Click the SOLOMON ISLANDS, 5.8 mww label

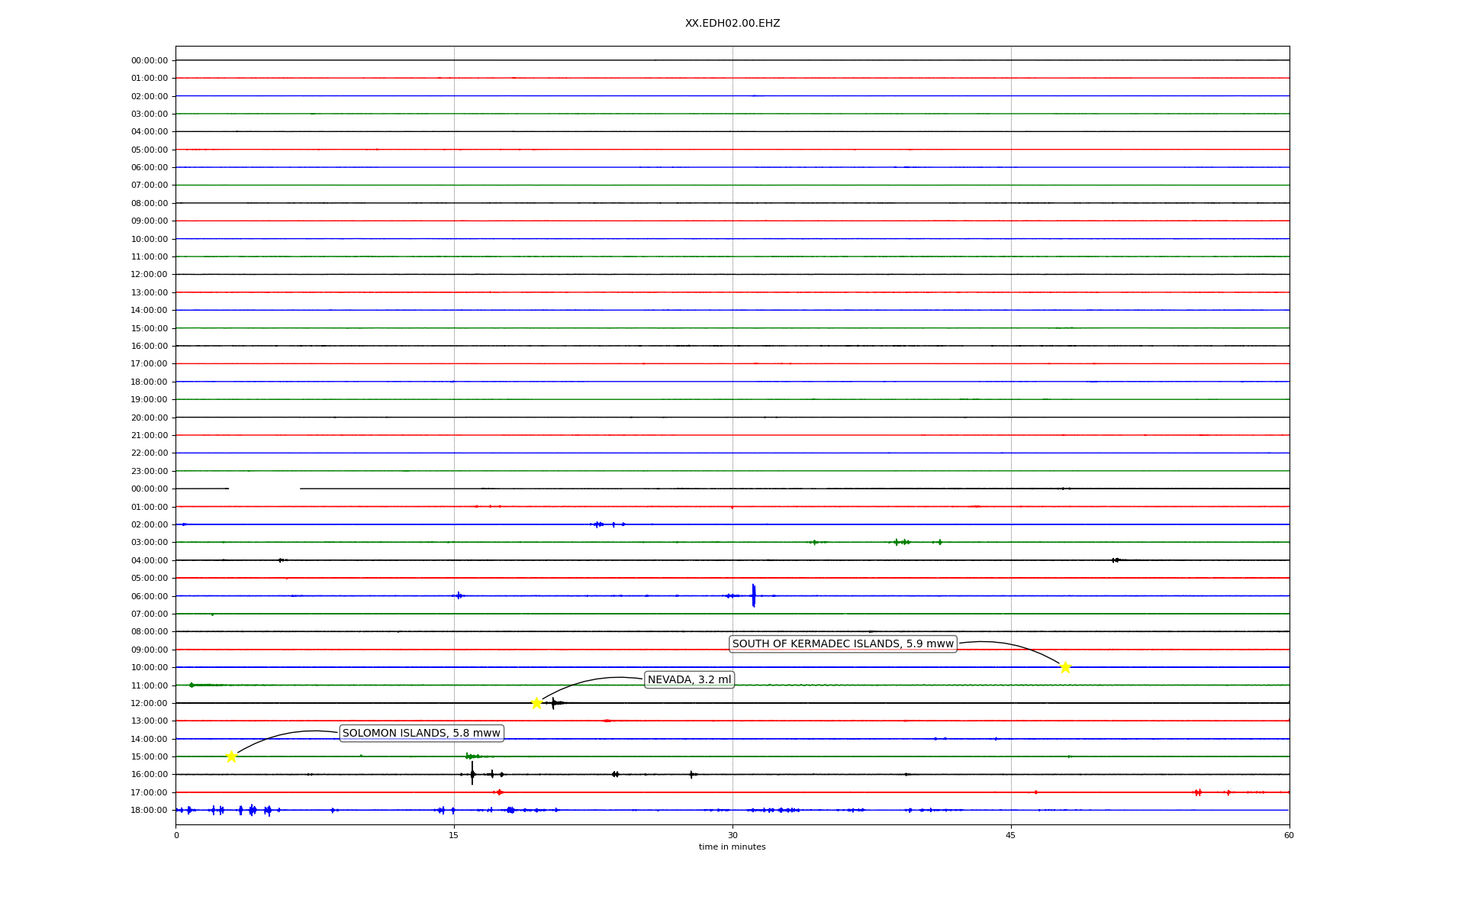pos(421,733)
